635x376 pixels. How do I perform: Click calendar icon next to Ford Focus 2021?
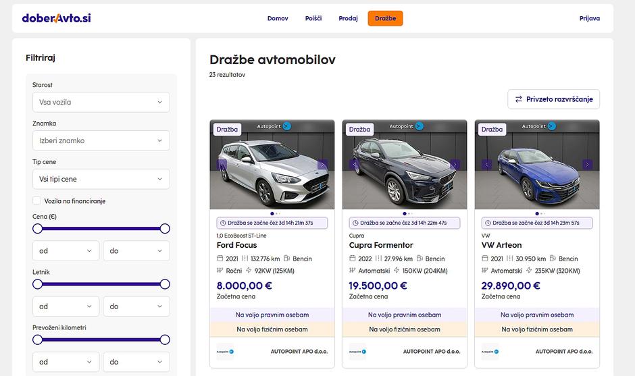[220, 259]
